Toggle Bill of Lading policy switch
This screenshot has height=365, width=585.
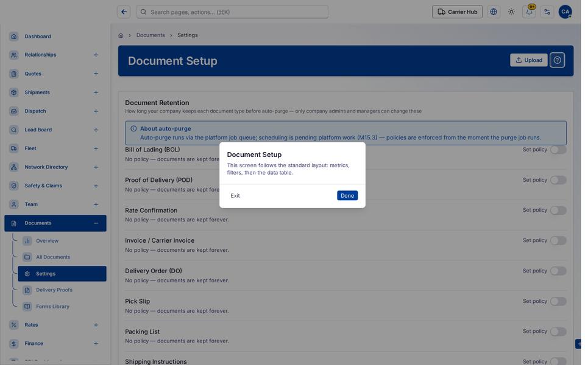558,150
